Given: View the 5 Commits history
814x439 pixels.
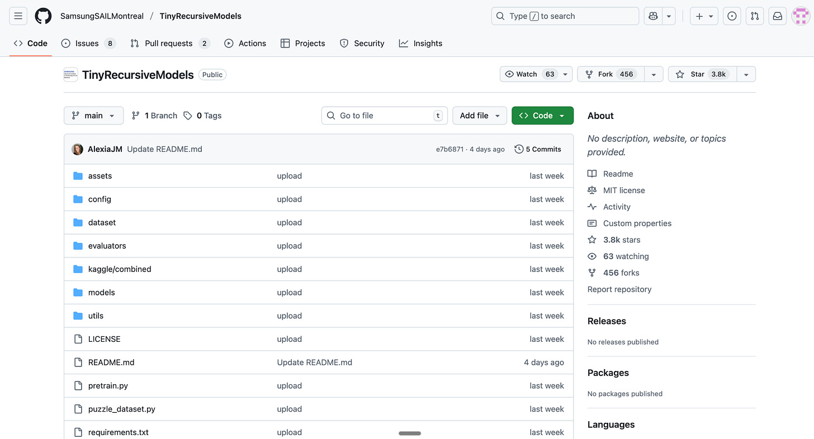Looking at the screenshot, I should coord(538,149).
